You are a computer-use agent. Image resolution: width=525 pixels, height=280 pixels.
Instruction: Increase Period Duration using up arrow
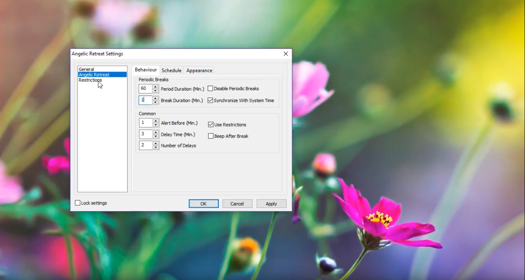(155, 86)
